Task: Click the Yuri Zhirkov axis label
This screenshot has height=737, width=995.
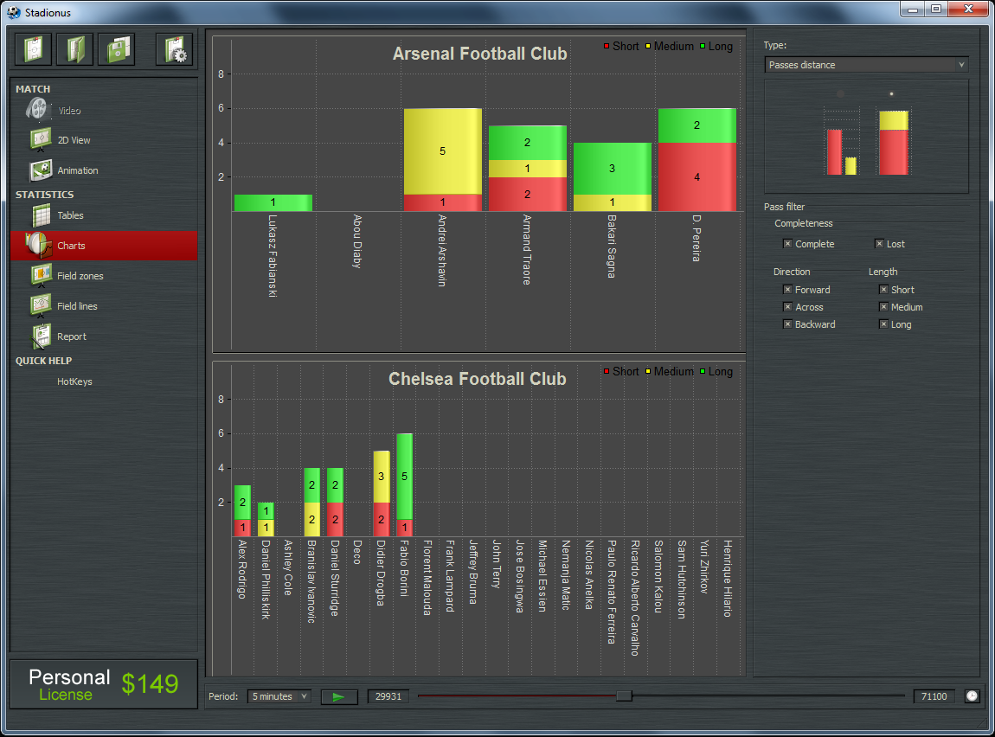Action: (x=704, y=567)
